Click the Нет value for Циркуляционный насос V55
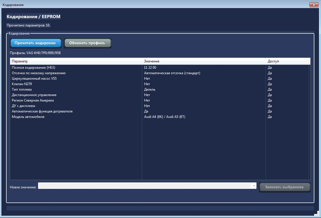The height and width of the screenshot is (218, 321). (x=147, y=79)
